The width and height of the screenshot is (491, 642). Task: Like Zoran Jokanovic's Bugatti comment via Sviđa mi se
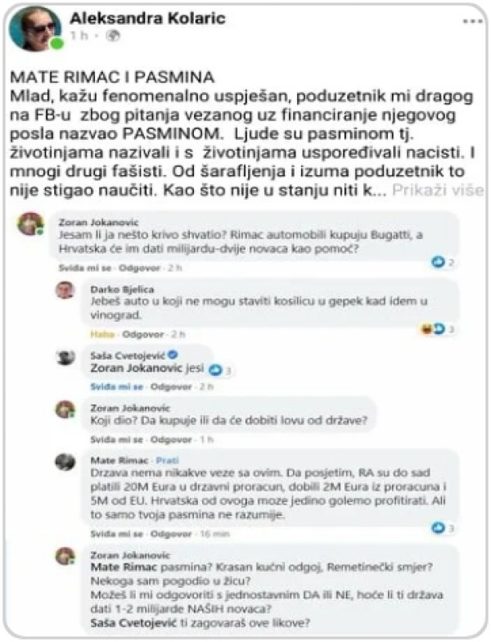coord(85,269)
